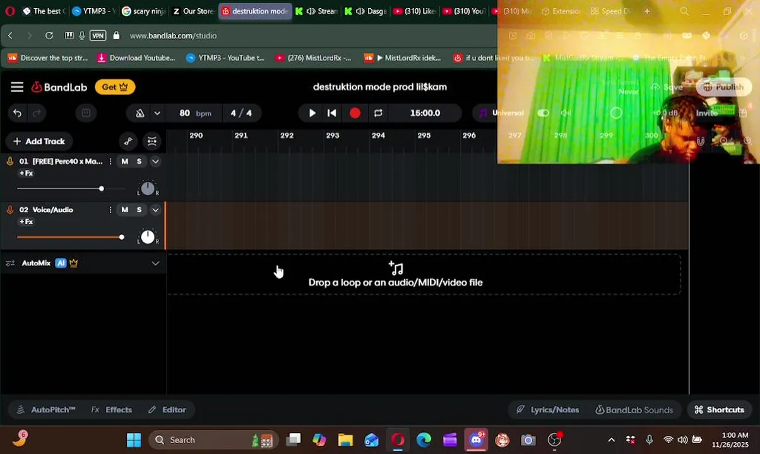Open the Editor panel
Viewport: 760px width, 454px height.
click(x=167, y=410)
